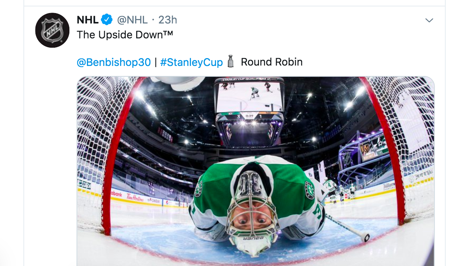Click "The Upside Down™" tweet text
The height and width of the screenshot is (266, 464).
[125, 35]
